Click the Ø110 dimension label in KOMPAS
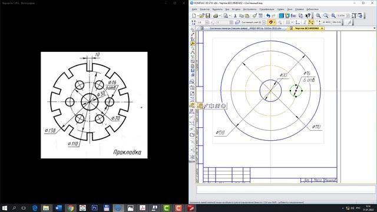Viewport: 377px width, 212px height. tap(316, 127)
